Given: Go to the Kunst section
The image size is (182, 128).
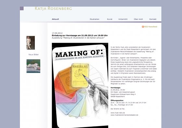Looking at the screenshot, I should (110, 19).
